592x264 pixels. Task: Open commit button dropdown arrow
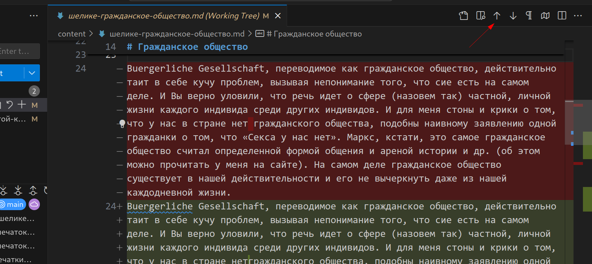click(32, 73)
